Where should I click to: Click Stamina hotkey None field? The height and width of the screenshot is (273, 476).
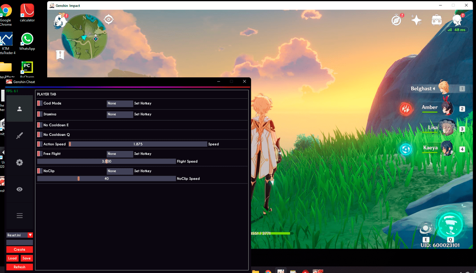(x=120, y=114)
